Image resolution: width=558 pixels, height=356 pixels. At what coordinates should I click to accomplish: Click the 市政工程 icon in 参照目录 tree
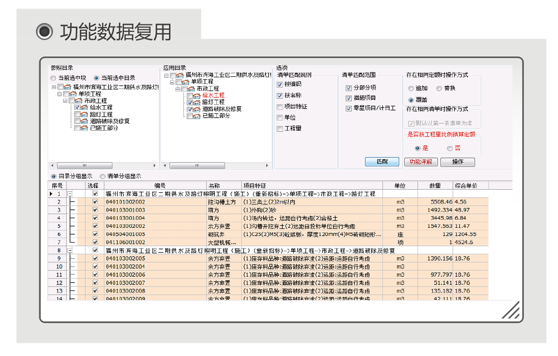point(79,101)
